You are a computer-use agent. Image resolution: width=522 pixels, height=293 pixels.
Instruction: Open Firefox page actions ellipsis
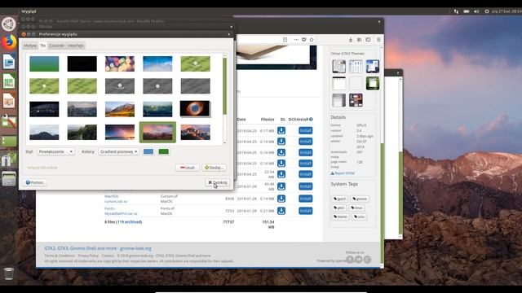pos(296,40)
